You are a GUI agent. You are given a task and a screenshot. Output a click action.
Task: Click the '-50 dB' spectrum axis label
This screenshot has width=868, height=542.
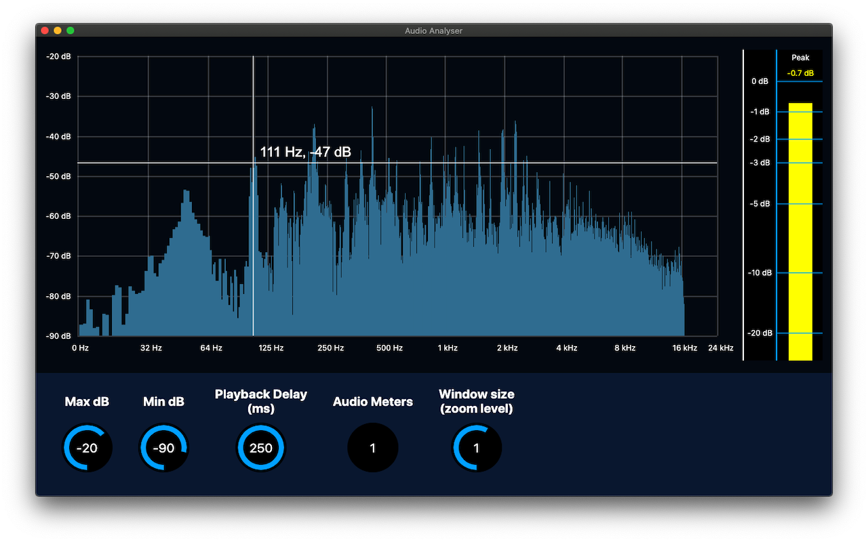point(58,176)
